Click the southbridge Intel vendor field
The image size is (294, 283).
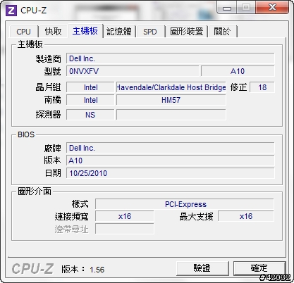[90, 100]
